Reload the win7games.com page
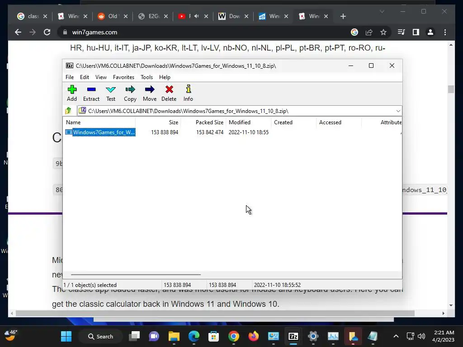The image size is (463, 347). [47, 32]
